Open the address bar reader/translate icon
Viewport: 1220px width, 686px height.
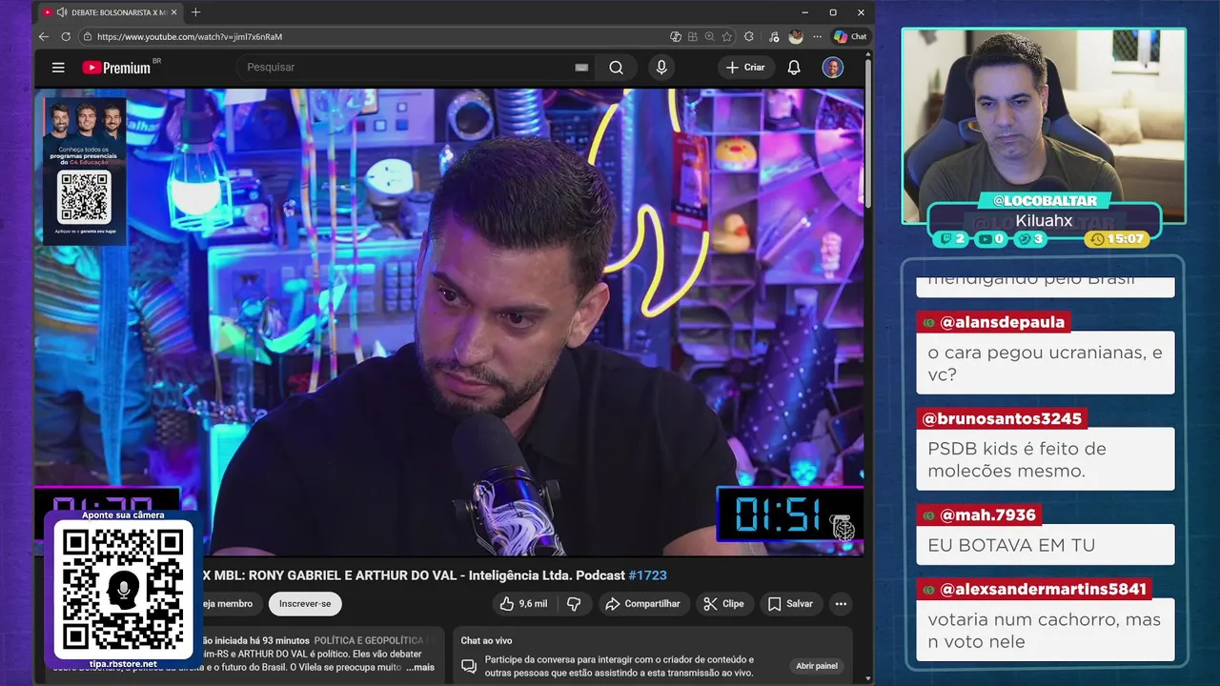[x=676, y=36]
